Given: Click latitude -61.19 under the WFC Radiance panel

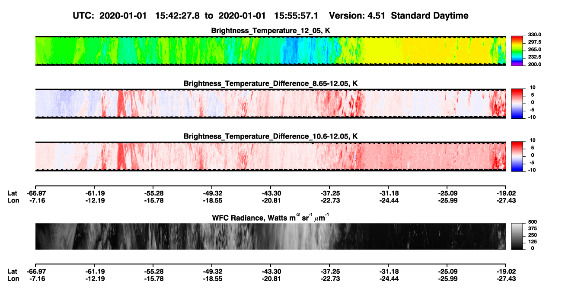Looking at the screenshot, I should (x=95, y=272).
